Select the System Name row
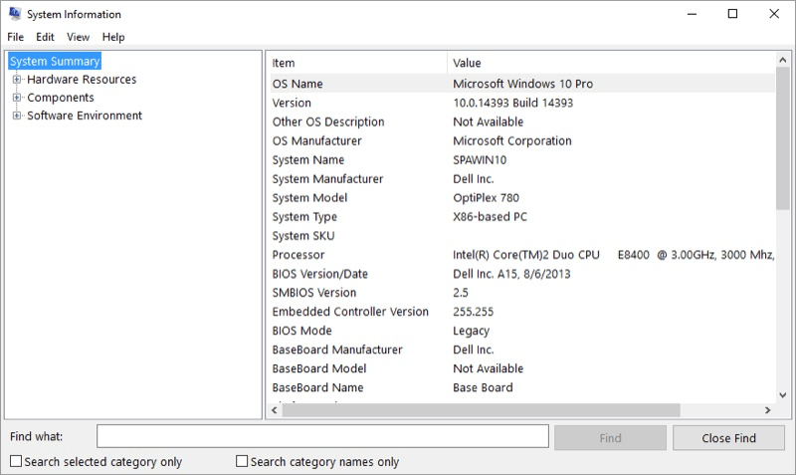The height and width of the screenshot is (475, 796). click(x=522, y=160)
